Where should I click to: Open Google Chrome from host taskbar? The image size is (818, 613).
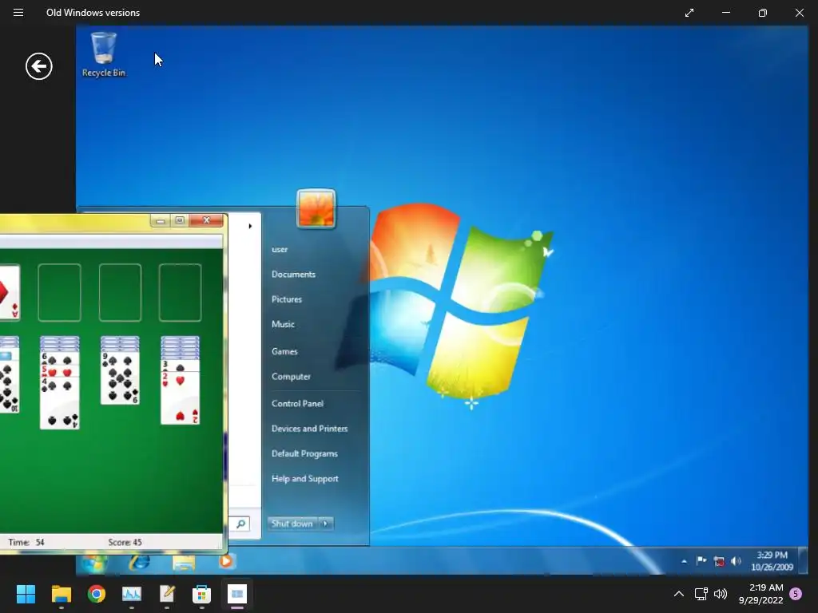[97, 594]
